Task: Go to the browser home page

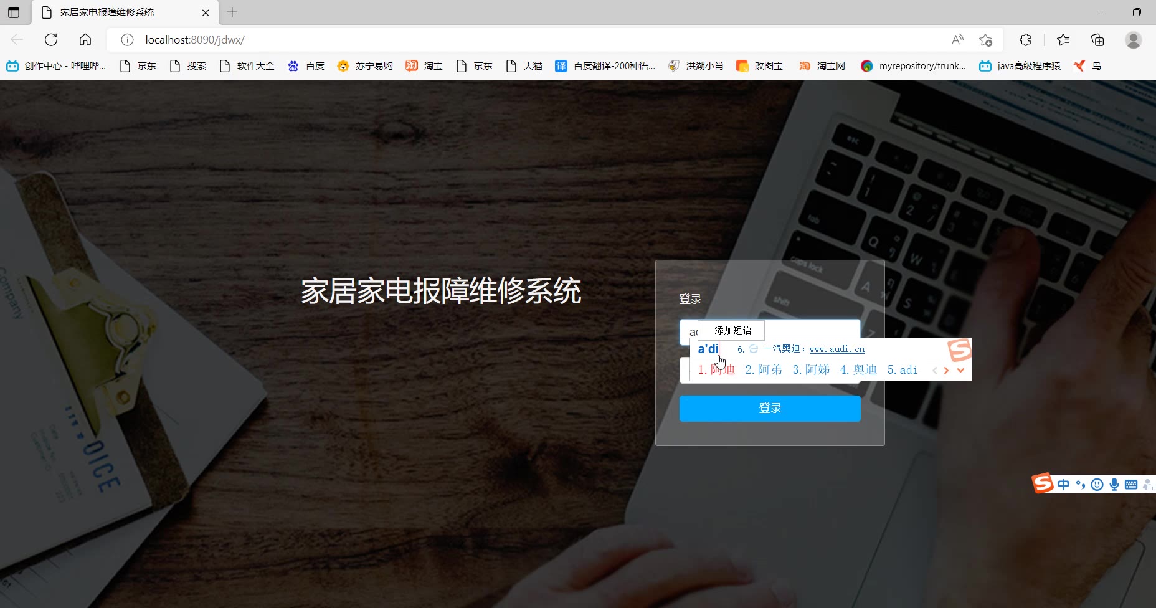Action: 85,40
